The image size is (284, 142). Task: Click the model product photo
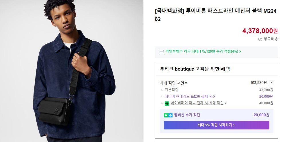click(x=72, y=71)
